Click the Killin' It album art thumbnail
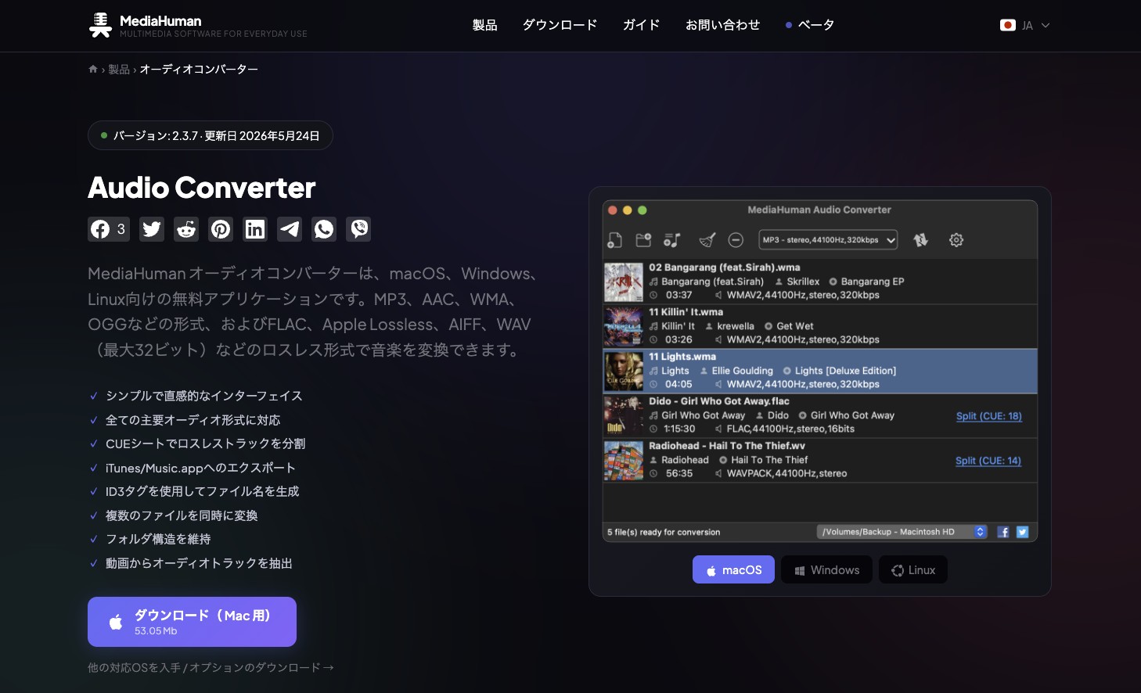Image resolution: width=1141 pixels, height=693 pixels. [x=624, y=326]
